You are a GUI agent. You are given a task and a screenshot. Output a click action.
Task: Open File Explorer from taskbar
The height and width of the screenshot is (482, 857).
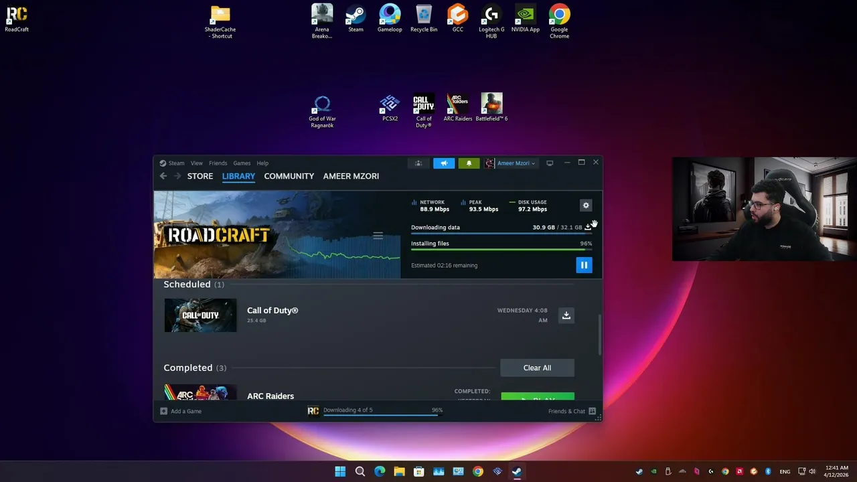(399, 471)
